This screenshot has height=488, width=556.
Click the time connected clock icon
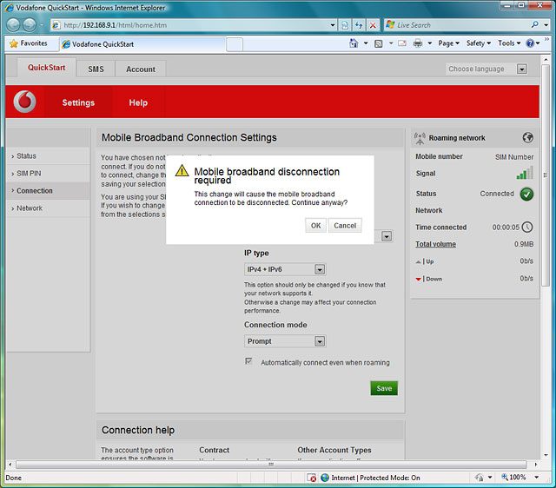[526, 228]
